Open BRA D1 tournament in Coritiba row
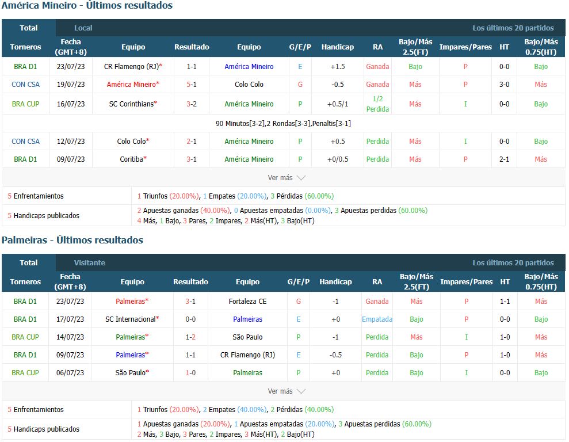 click(x=25, y=159)
